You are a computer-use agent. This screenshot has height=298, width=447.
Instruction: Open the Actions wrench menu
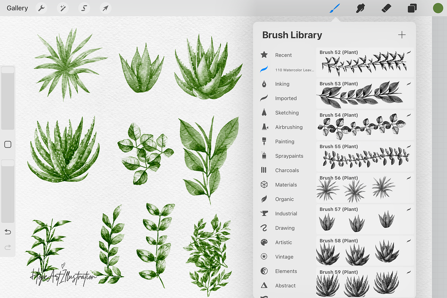[x=41, y=8]
